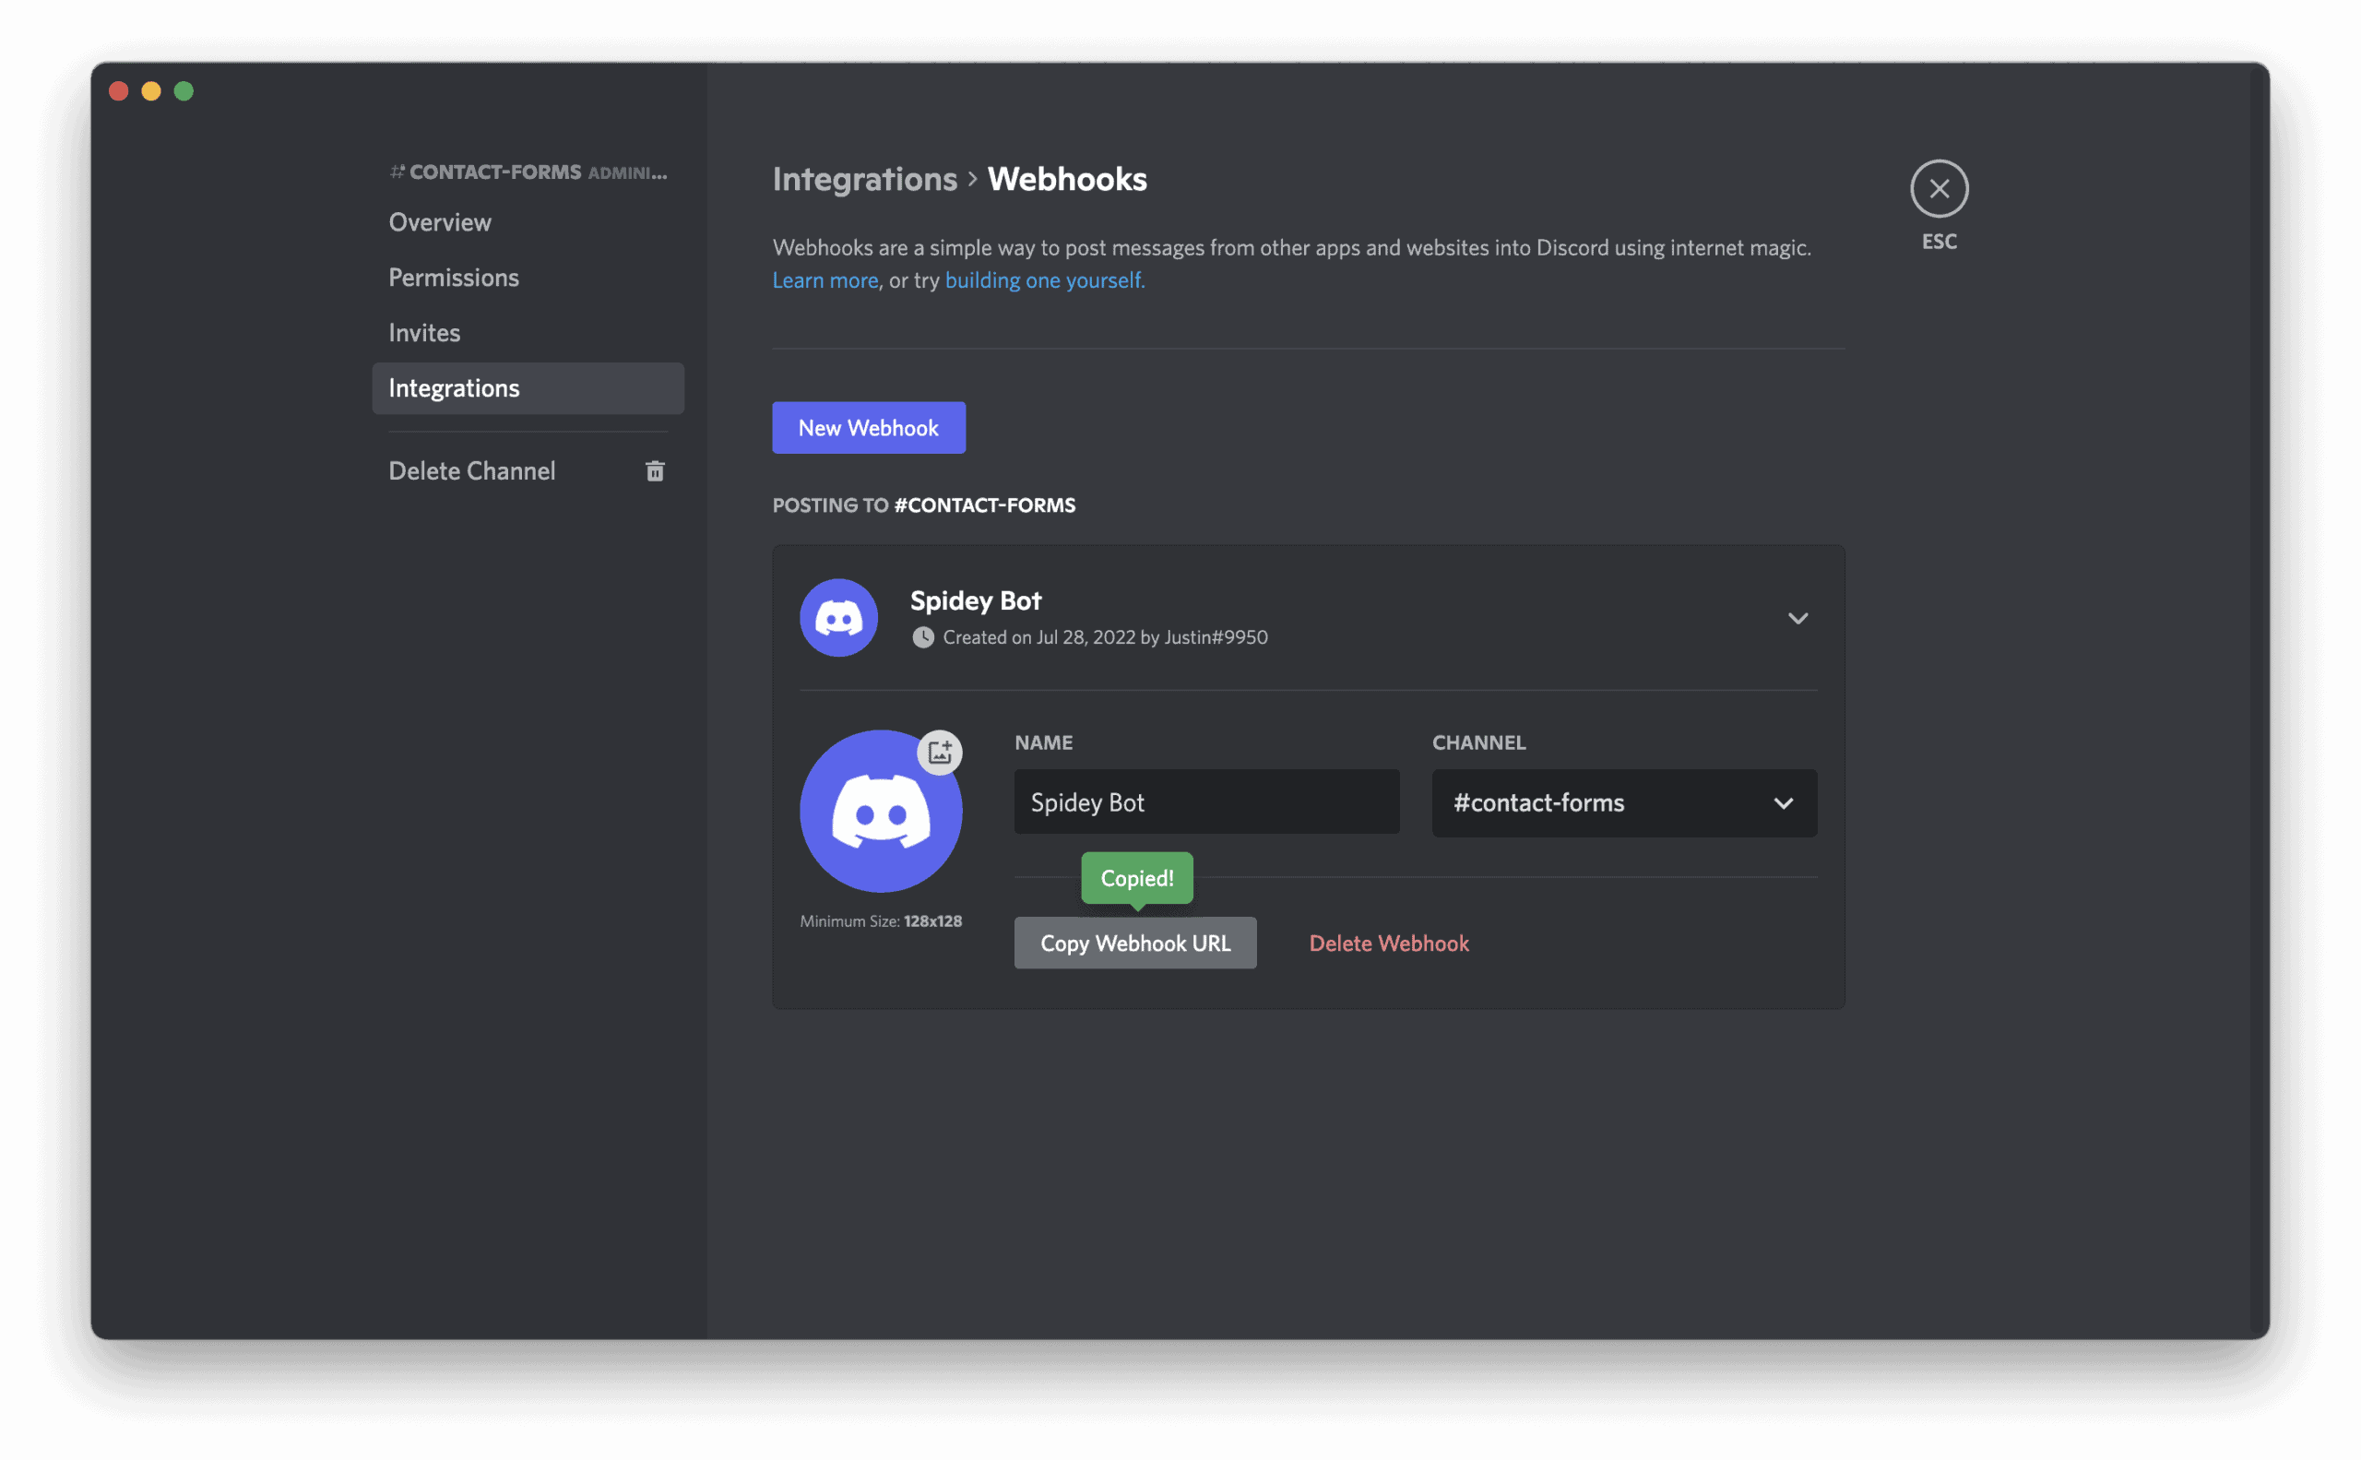Open the Learn more link
Image resolution: width=2361 pixels, height=1460 pixels.
[825, 281]
